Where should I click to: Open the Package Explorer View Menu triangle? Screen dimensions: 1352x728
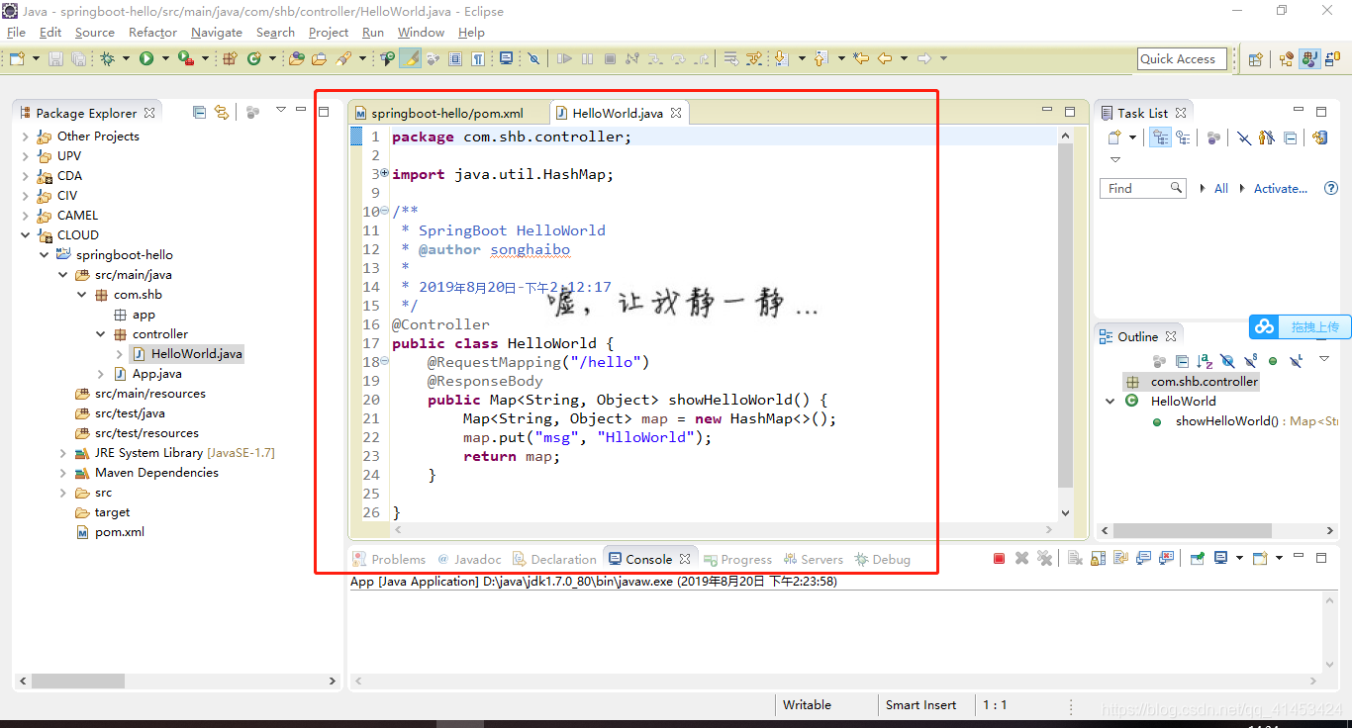281,110
